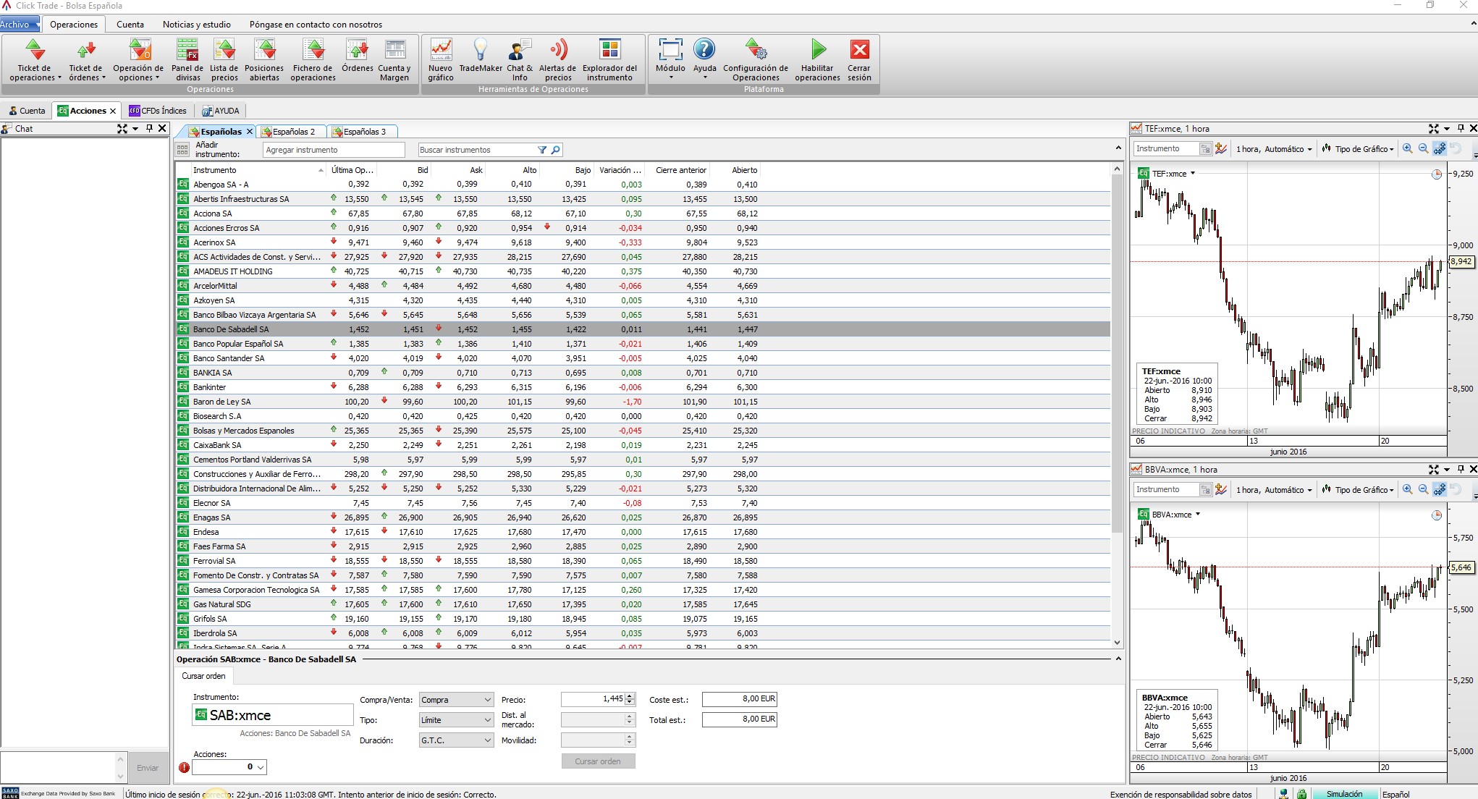Open the TradeMaker lightbulb tool
Screen dimensions: 1478x799
[481, 55]
